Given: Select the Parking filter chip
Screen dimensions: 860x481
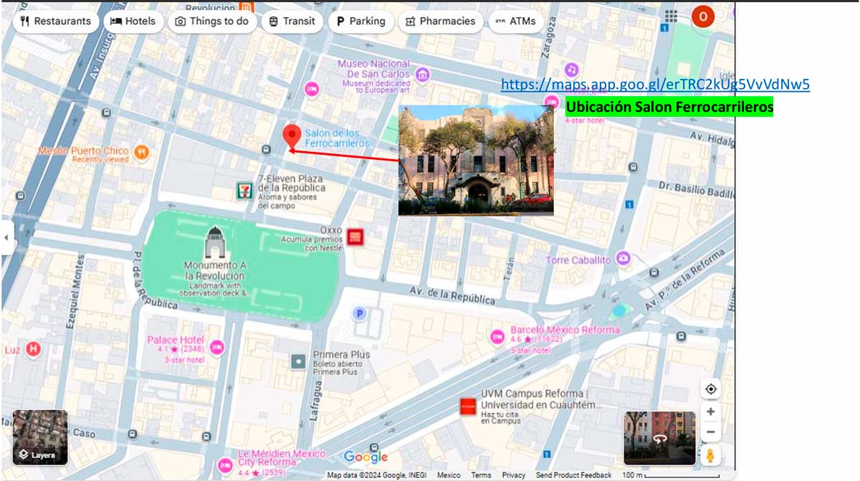Looking at the screenshot, I should pyautogui.click(x=361, y=22).
